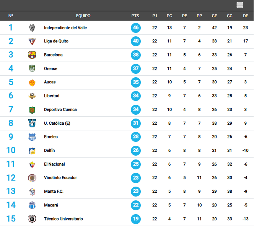Sort table by PTS. column header
The width and height of the screenshot is (254, 226).
(136, 16)
